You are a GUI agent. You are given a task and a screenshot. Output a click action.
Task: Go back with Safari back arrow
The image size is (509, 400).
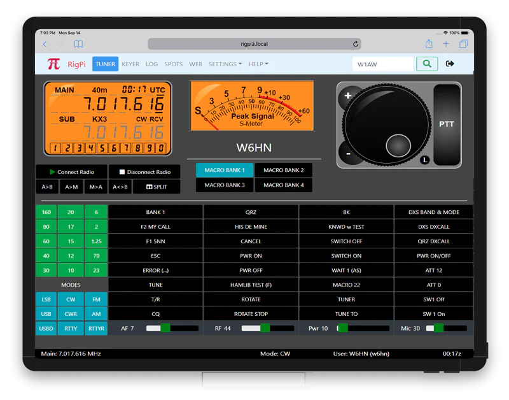pyautogui.click(x=45, y=44)
